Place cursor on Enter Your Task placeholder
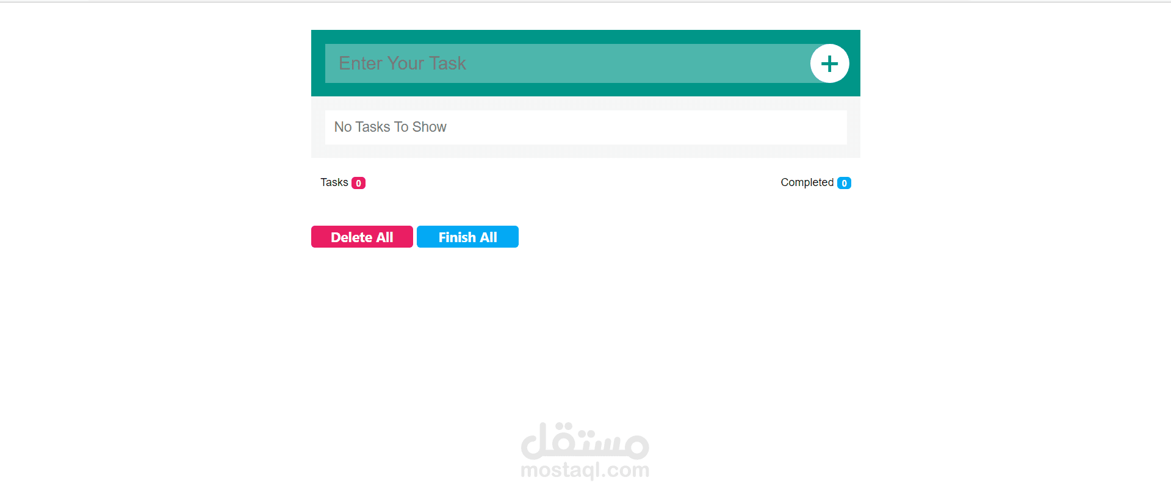 pyautogui.click(x=402, y=63)
